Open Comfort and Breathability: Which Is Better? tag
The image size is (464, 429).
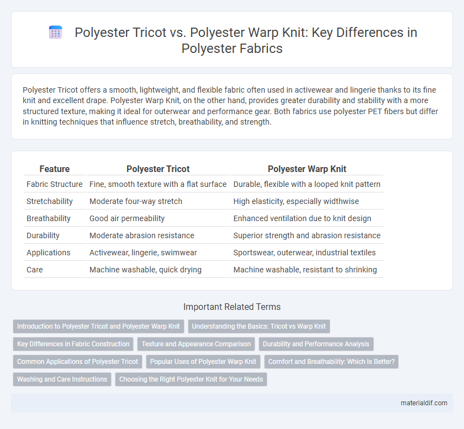pyautogui.click(x=331, y=362)
